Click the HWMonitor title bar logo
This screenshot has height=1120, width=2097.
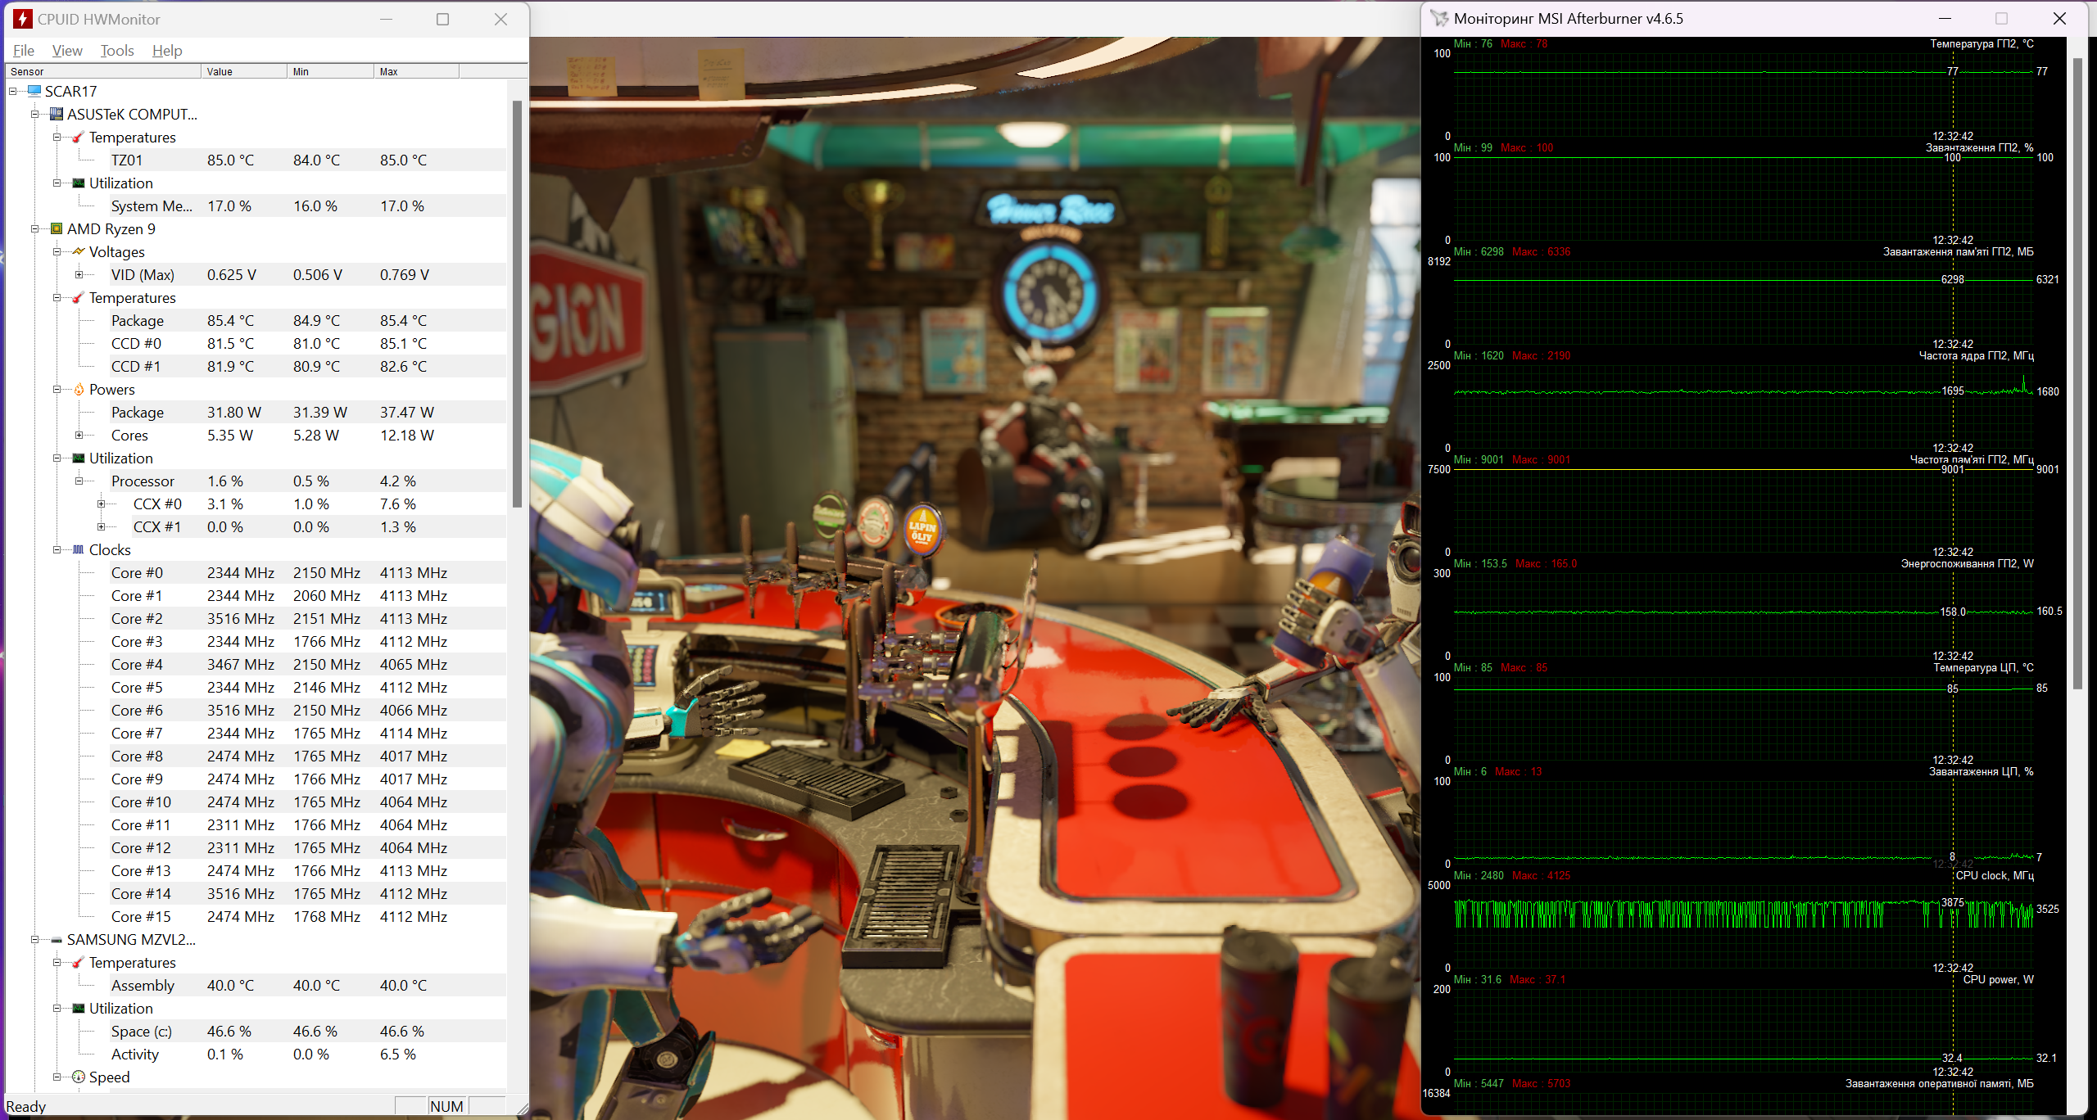22,19
